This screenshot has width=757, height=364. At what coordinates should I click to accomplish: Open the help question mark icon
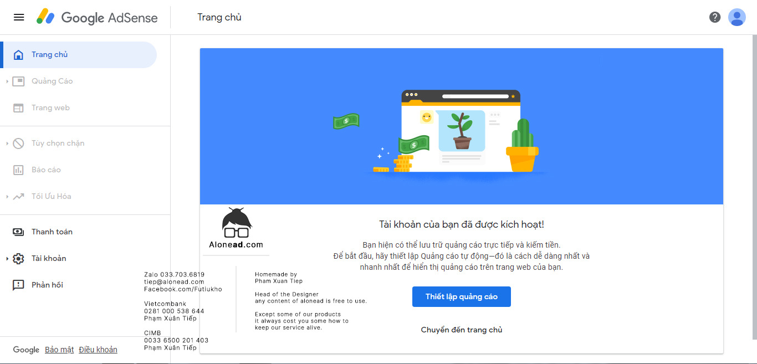[715, 17]
